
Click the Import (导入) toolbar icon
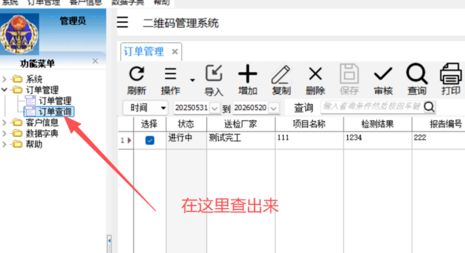click(214, 74)
